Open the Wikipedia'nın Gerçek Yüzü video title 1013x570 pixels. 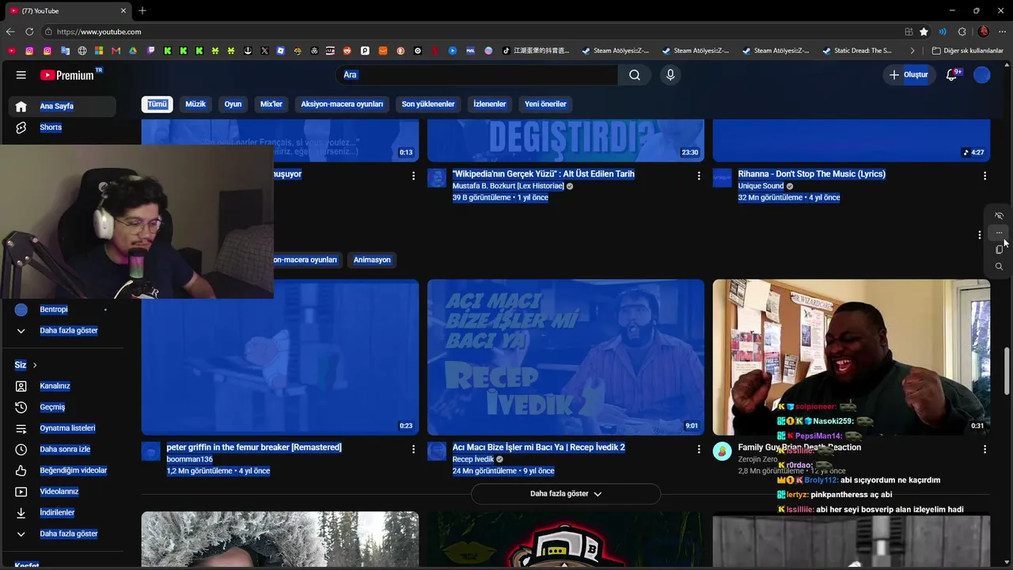pyautogui.click(x=544, y=174)
